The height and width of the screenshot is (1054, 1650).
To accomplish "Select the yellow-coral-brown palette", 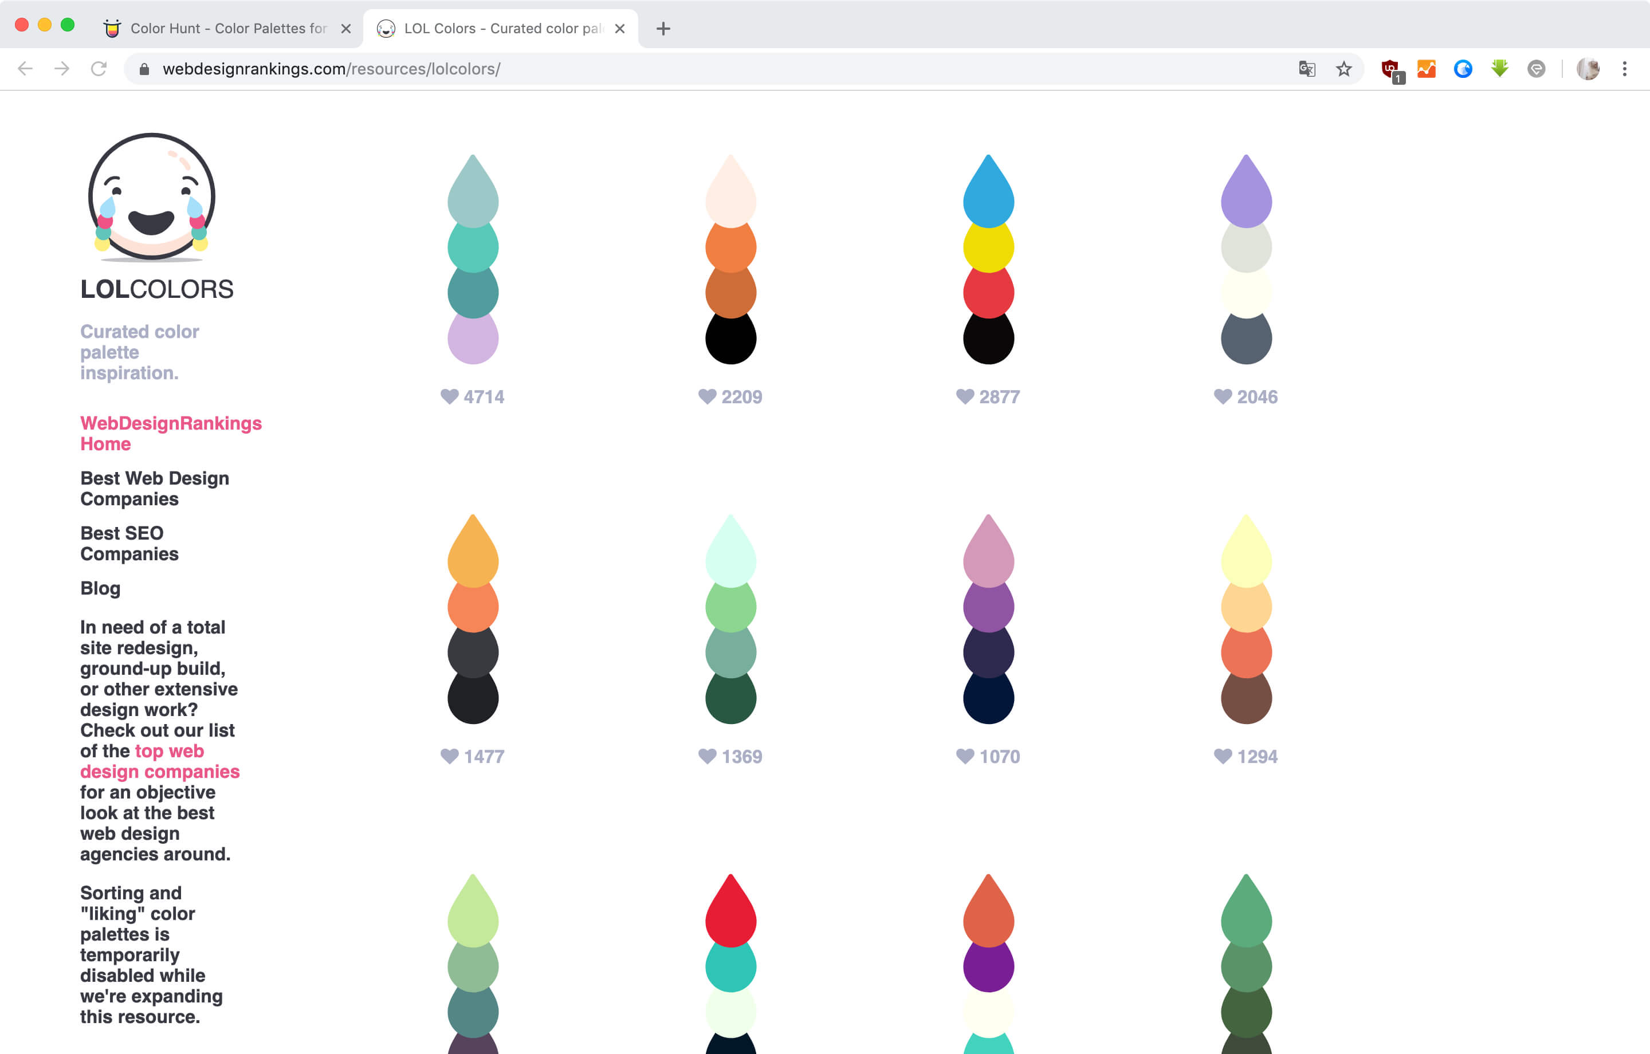I will [x=1246, y=619].
